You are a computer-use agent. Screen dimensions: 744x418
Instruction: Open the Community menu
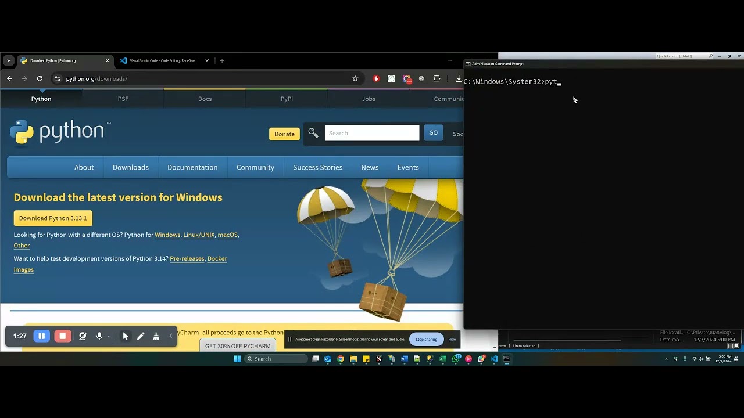(x=255, y=167)
